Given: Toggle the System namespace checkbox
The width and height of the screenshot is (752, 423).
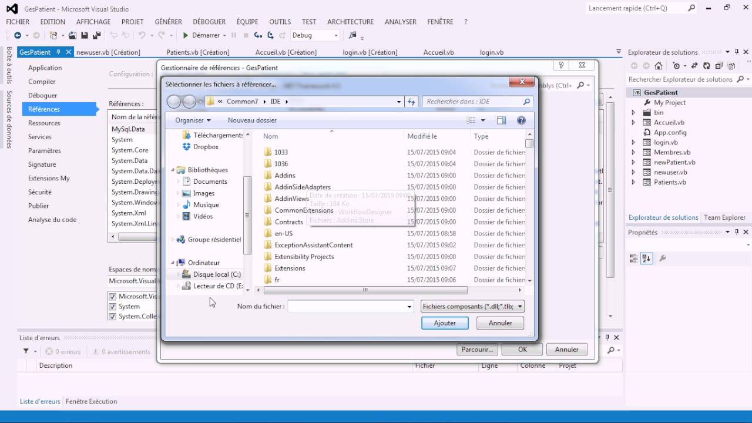Looking at the screenshot, I should (112, 307).
